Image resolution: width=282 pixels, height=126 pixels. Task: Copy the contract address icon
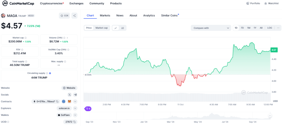pyautogui.click(x=57, y=101)
